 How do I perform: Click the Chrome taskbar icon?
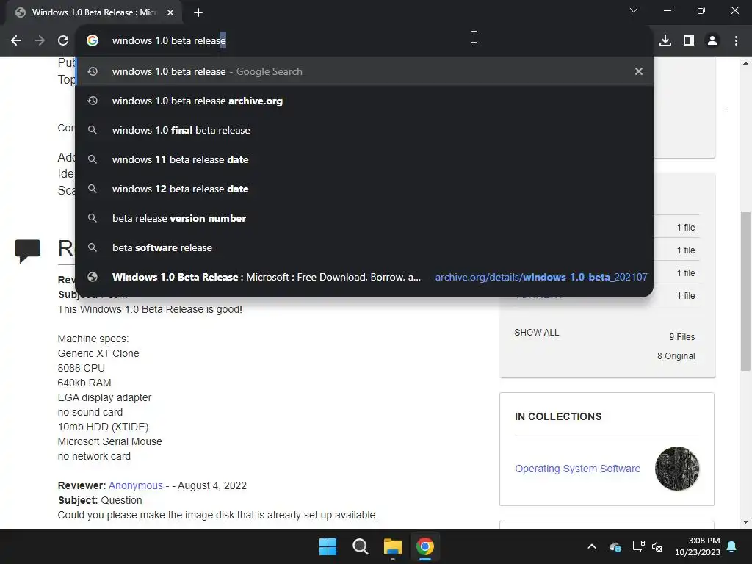pyautogui.click(x=425, y=546)
